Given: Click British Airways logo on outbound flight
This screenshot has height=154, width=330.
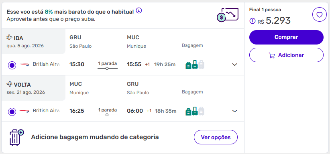Looking at the screenshot, I should pos(24,65).
